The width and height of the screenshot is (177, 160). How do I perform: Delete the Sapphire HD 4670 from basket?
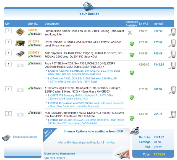click(173, 54)
